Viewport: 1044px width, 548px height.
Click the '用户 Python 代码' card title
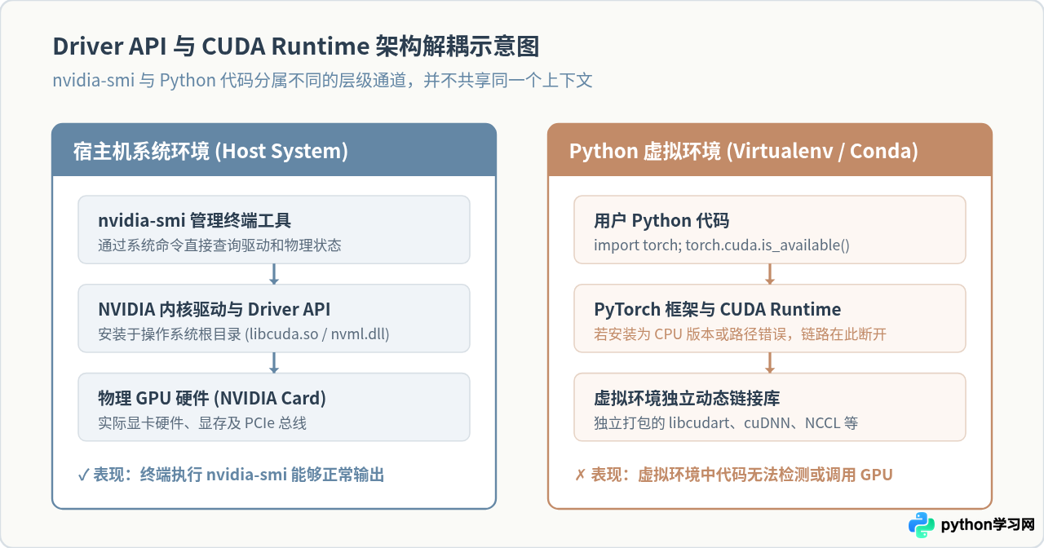click(x=661, y=220)
